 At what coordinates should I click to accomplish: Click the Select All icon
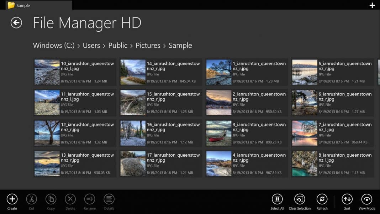tap(277, 199)
